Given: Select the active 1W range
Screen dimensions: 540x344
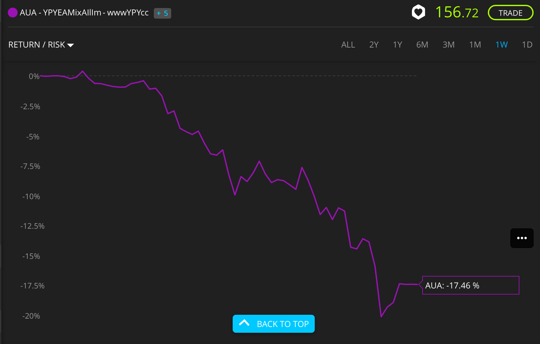Looking at the screenshot, I should [501, 45].
